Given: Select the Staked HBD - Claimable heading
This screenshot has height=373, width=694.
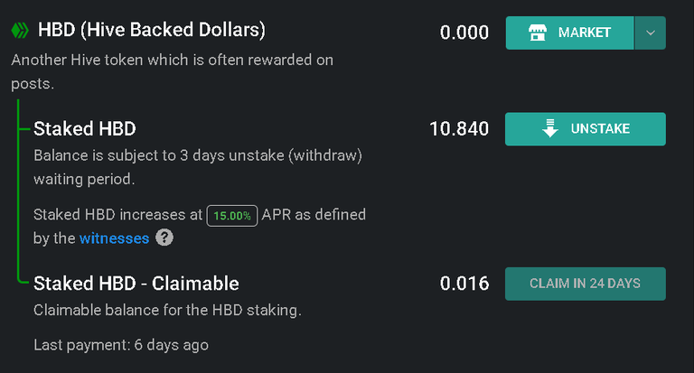Looking at the screenshot, I should pyautogui.click(x=136, y=284).
